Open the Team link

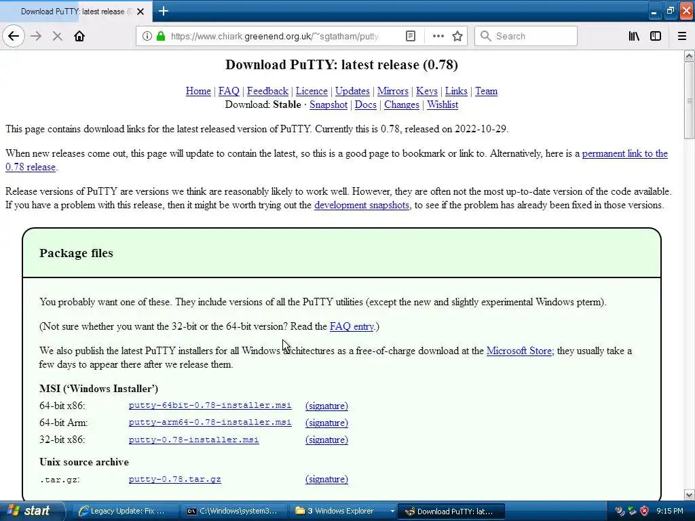point(486,92)
